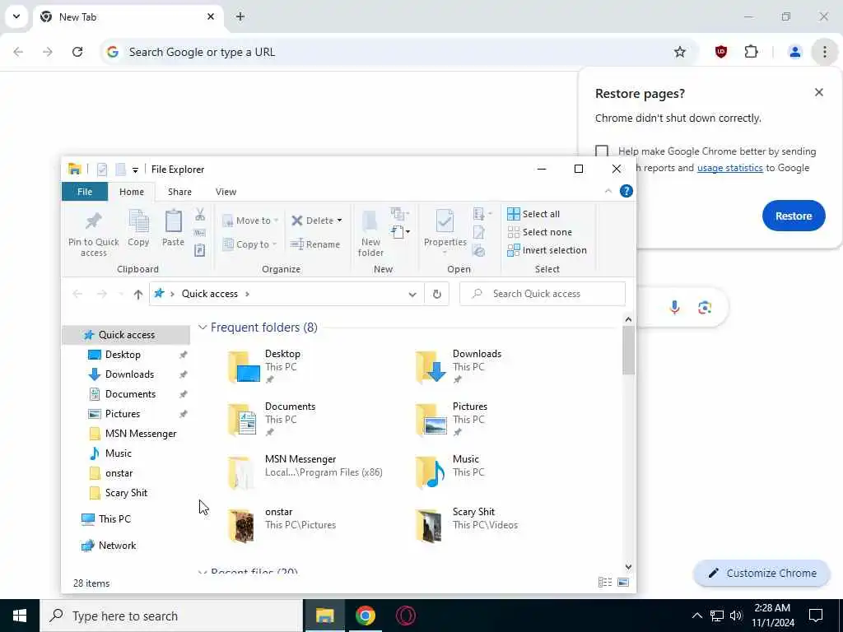843x632 pixels.
Task: Open the Easy access dropdown in New group
Action: click(401, 232)
